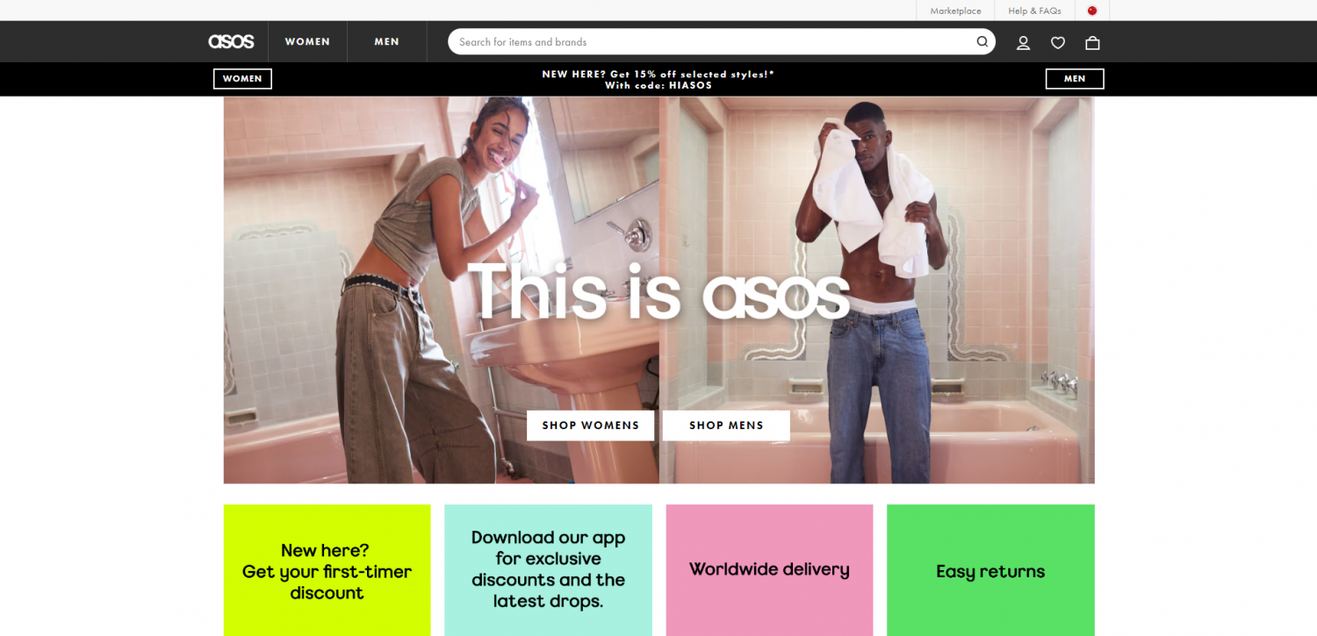1317x636 pixels.
Task: Open the Download our app tile
Action: pyautogui.click(x=548, y=570)
